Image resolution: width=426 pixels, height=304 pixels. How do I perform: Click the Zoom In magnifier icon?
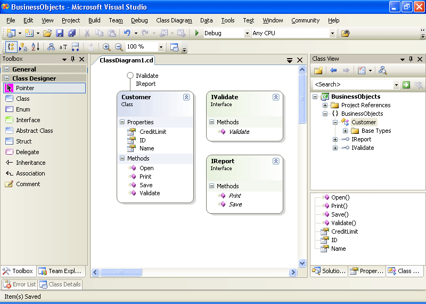point(106,47)
